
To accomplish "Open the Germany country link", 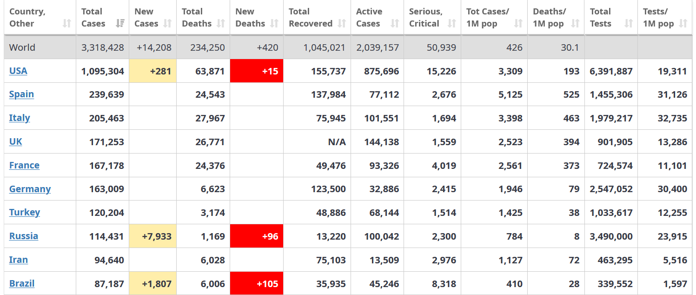I will point(30,189).
